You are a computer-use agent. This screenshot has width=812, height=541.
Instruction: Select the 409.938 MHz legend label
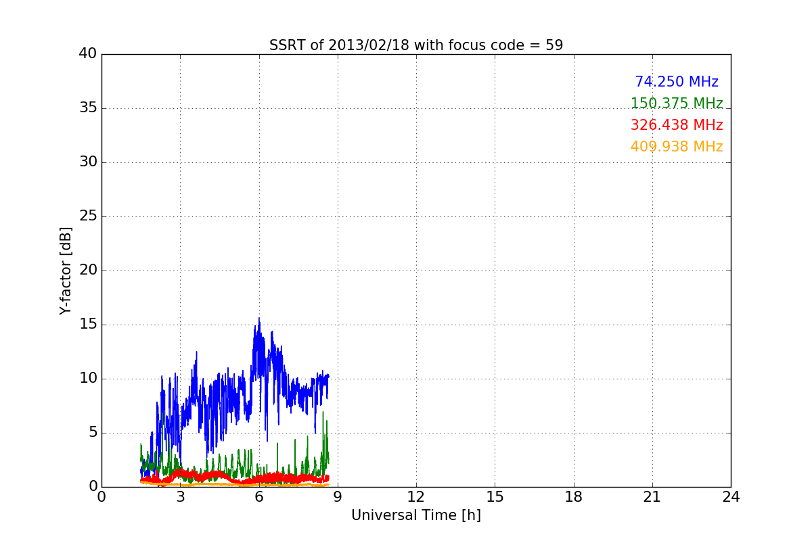coord(677,147)
